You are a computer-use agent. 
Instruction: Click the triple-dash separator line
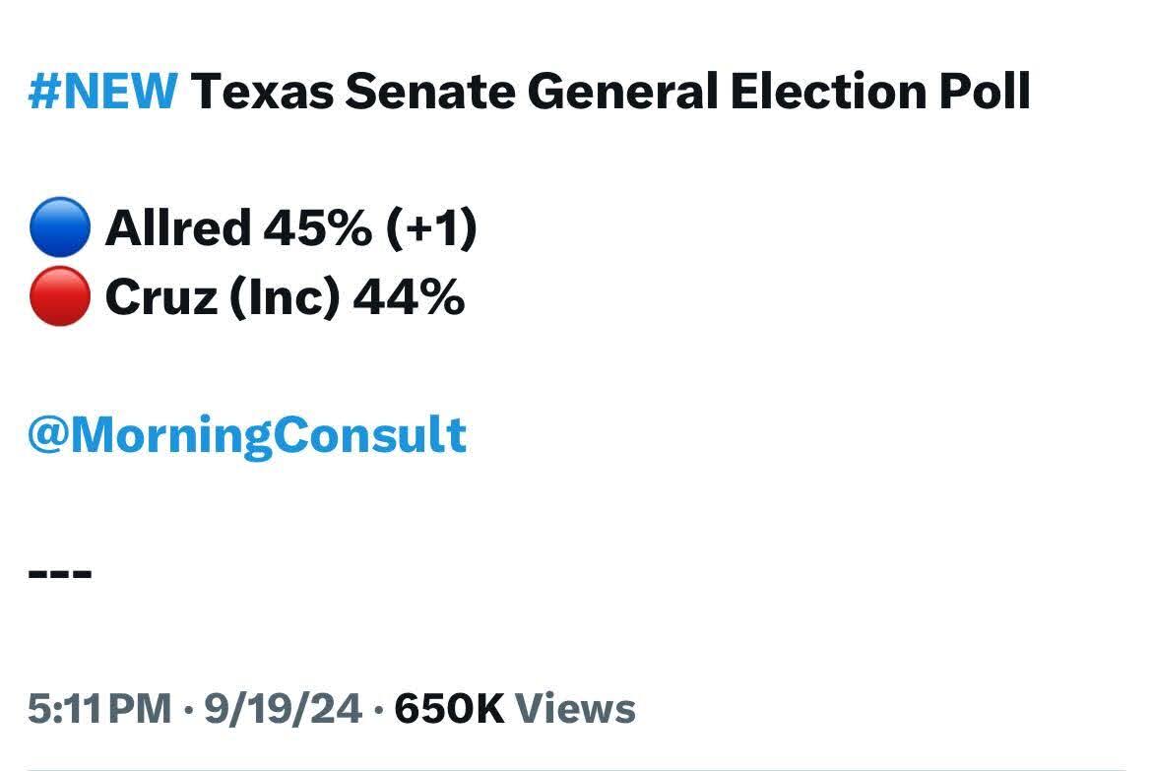click(60, 572)
